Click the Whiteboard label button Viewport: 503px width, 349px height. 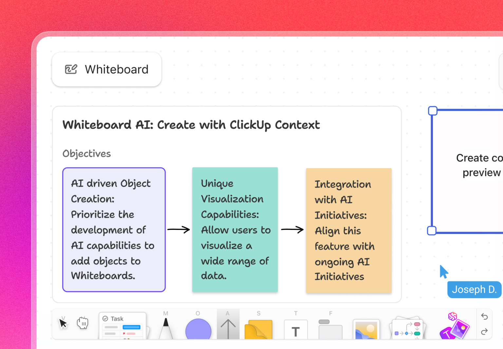pos(106,69)
